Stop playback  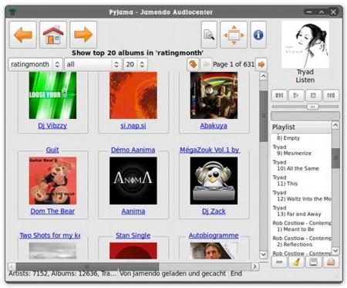(313, 96)
